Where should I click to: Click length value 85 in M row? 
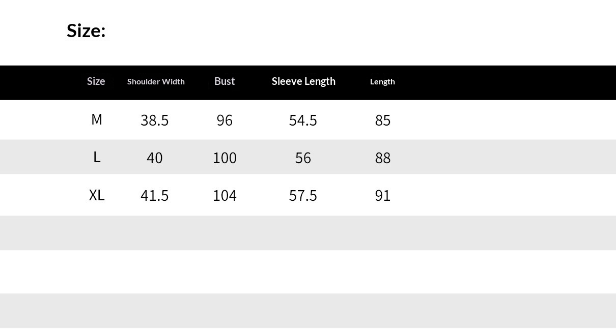(382, 120)
